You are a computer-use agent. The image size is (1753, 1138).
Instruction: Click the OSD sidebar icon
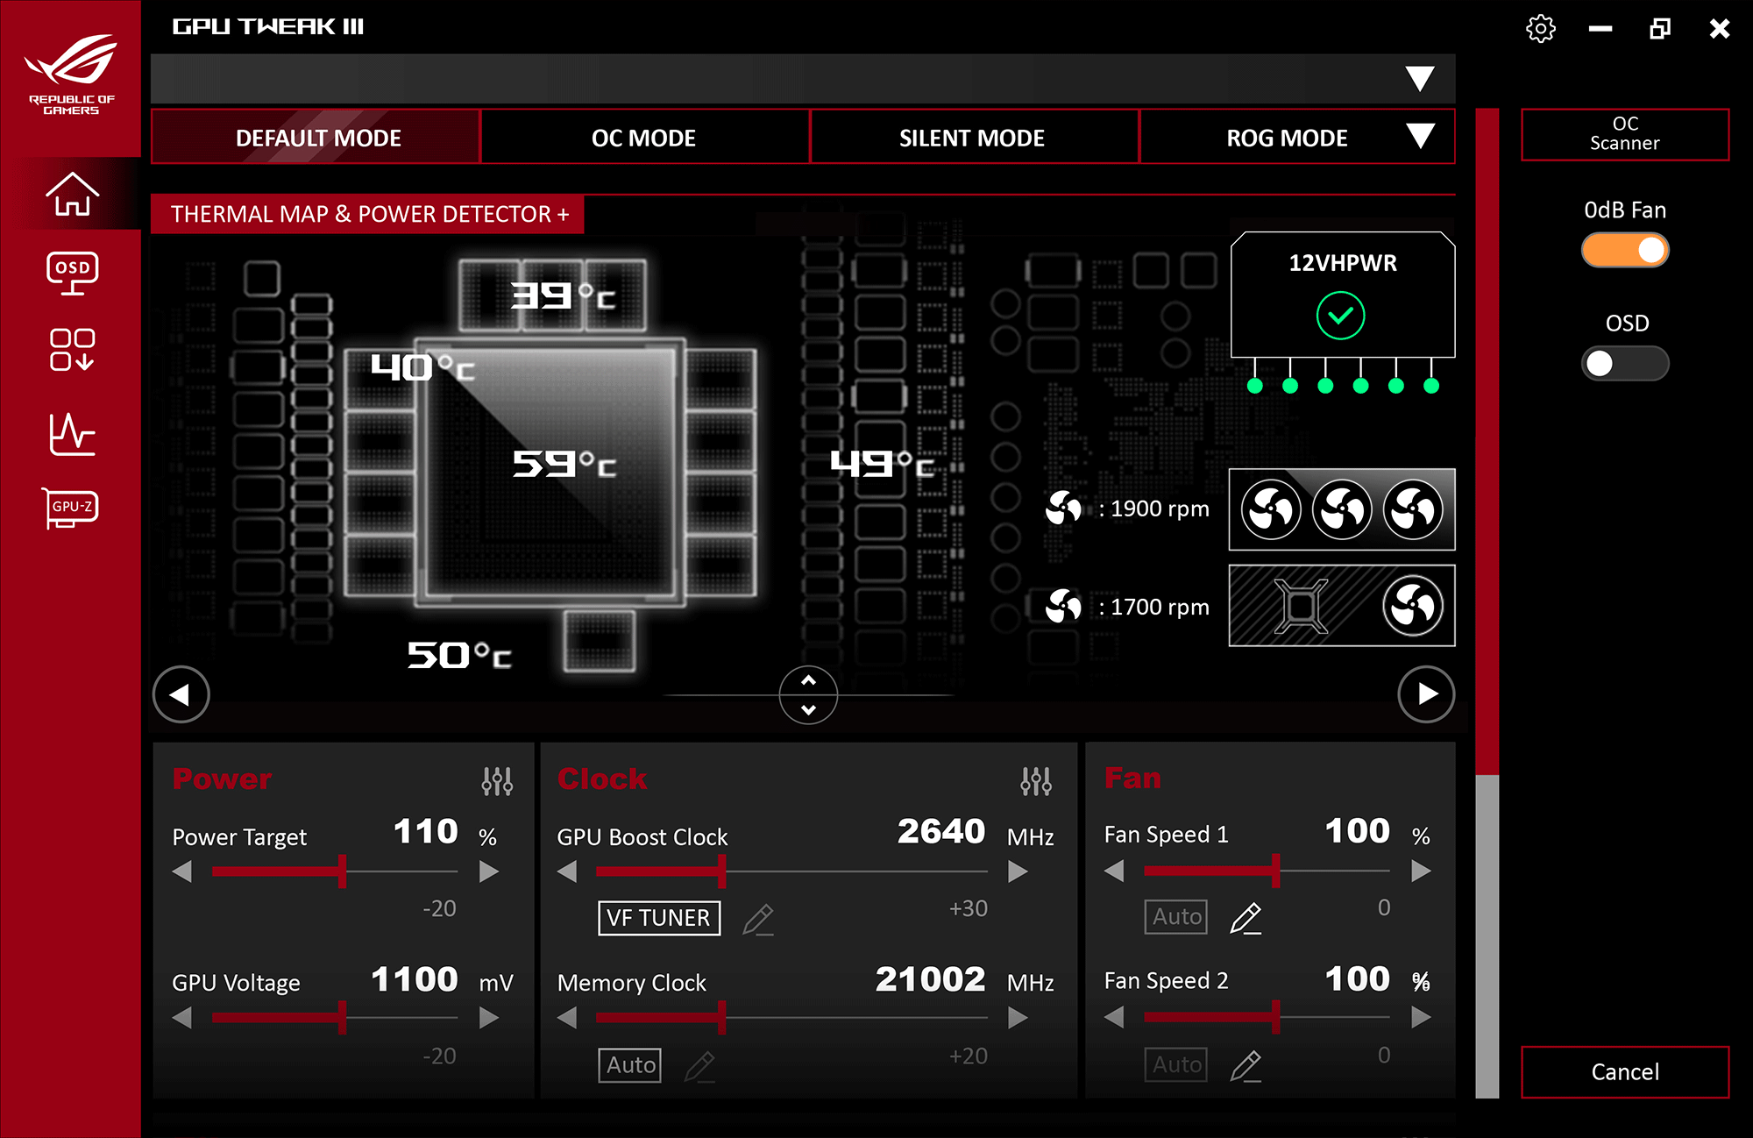pos(72,275)
